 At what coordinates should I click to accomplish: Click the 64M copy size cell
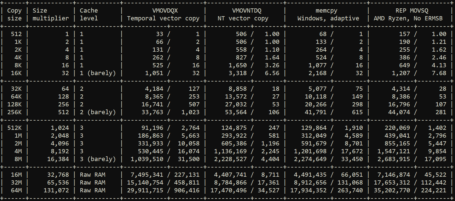point(16,190)
